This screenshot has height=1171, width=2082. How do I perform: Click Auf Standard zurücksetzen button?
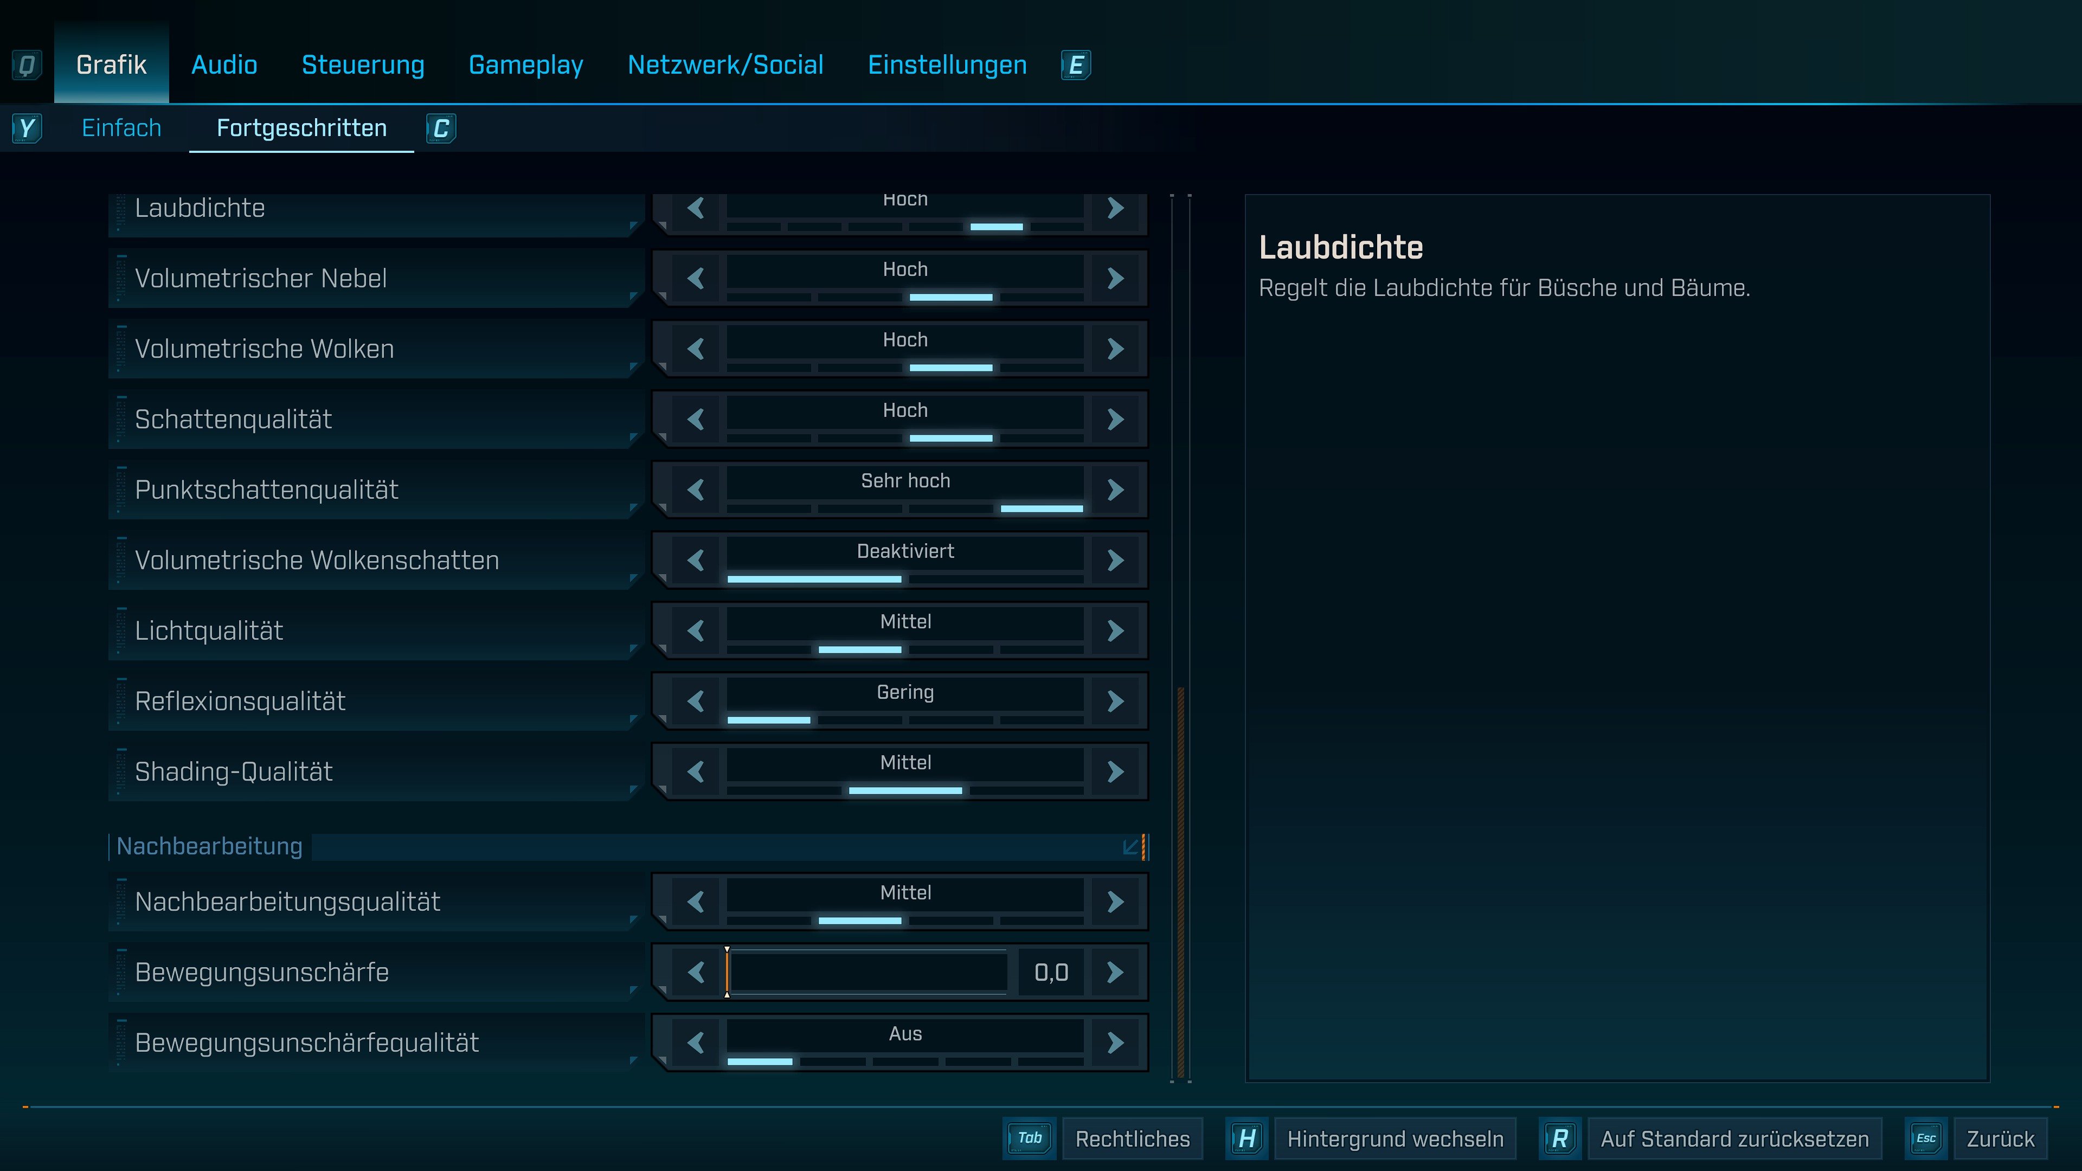[x=1734, y=1138]
